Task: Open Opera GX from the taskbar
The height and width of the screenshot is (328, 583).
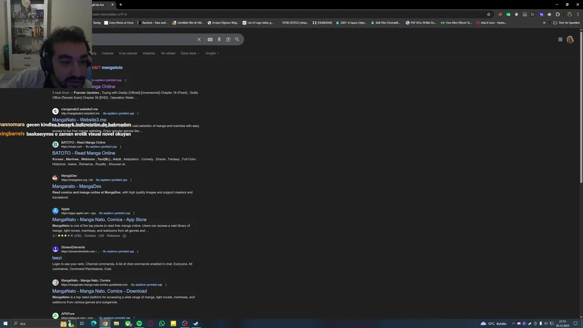Action: 150,323
